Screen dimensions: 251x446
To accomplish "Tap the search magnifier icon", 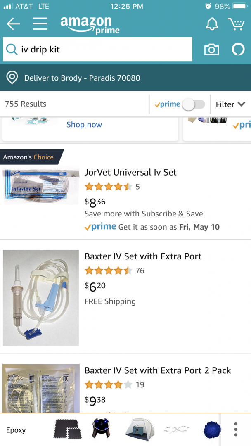I will (x=12, y=50).
